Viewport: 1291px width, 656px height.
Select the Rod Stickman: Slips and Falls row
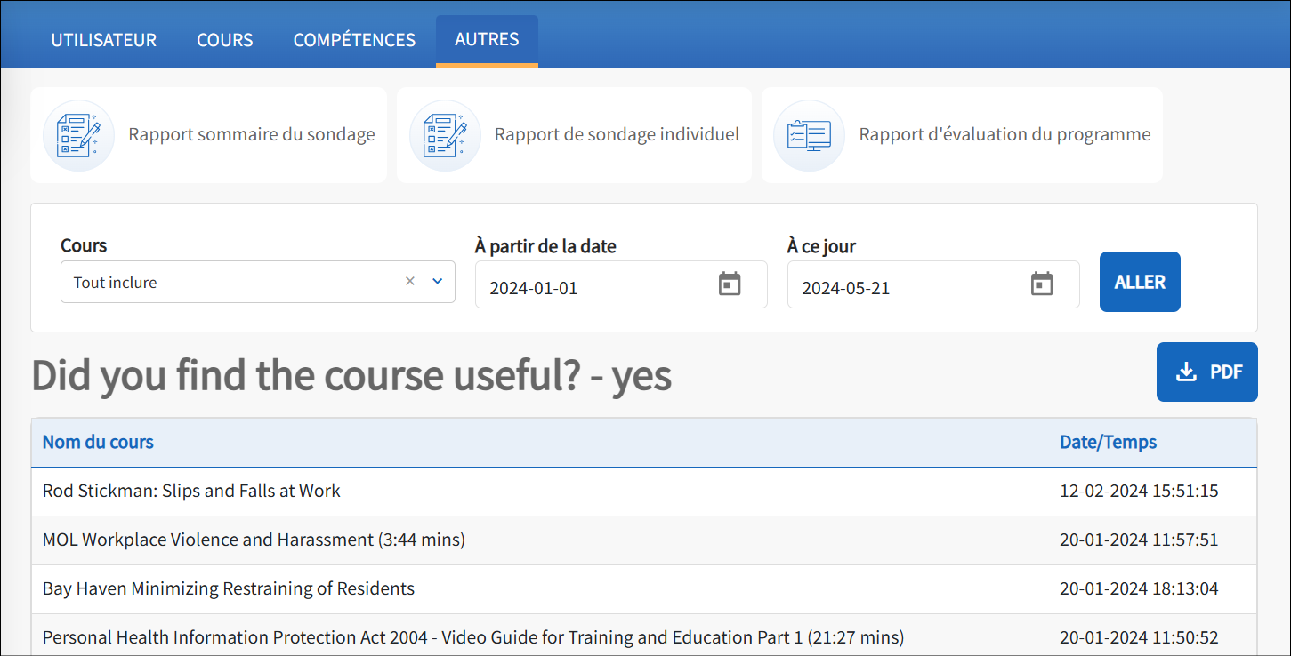click(x=356, y=491)
